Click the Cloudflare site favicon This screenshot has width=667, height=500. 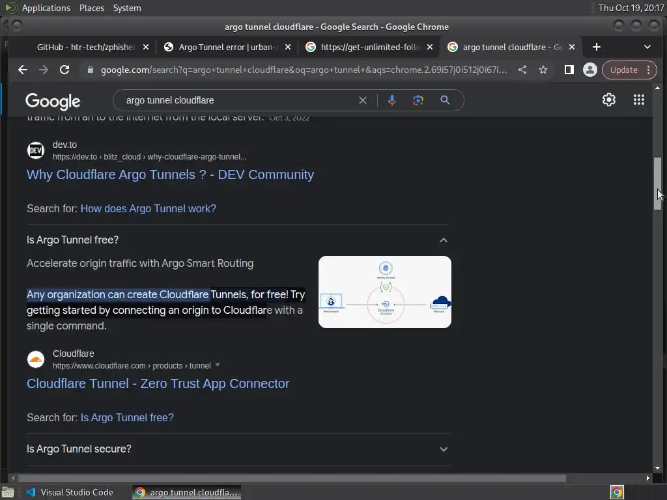pos(36,359)
